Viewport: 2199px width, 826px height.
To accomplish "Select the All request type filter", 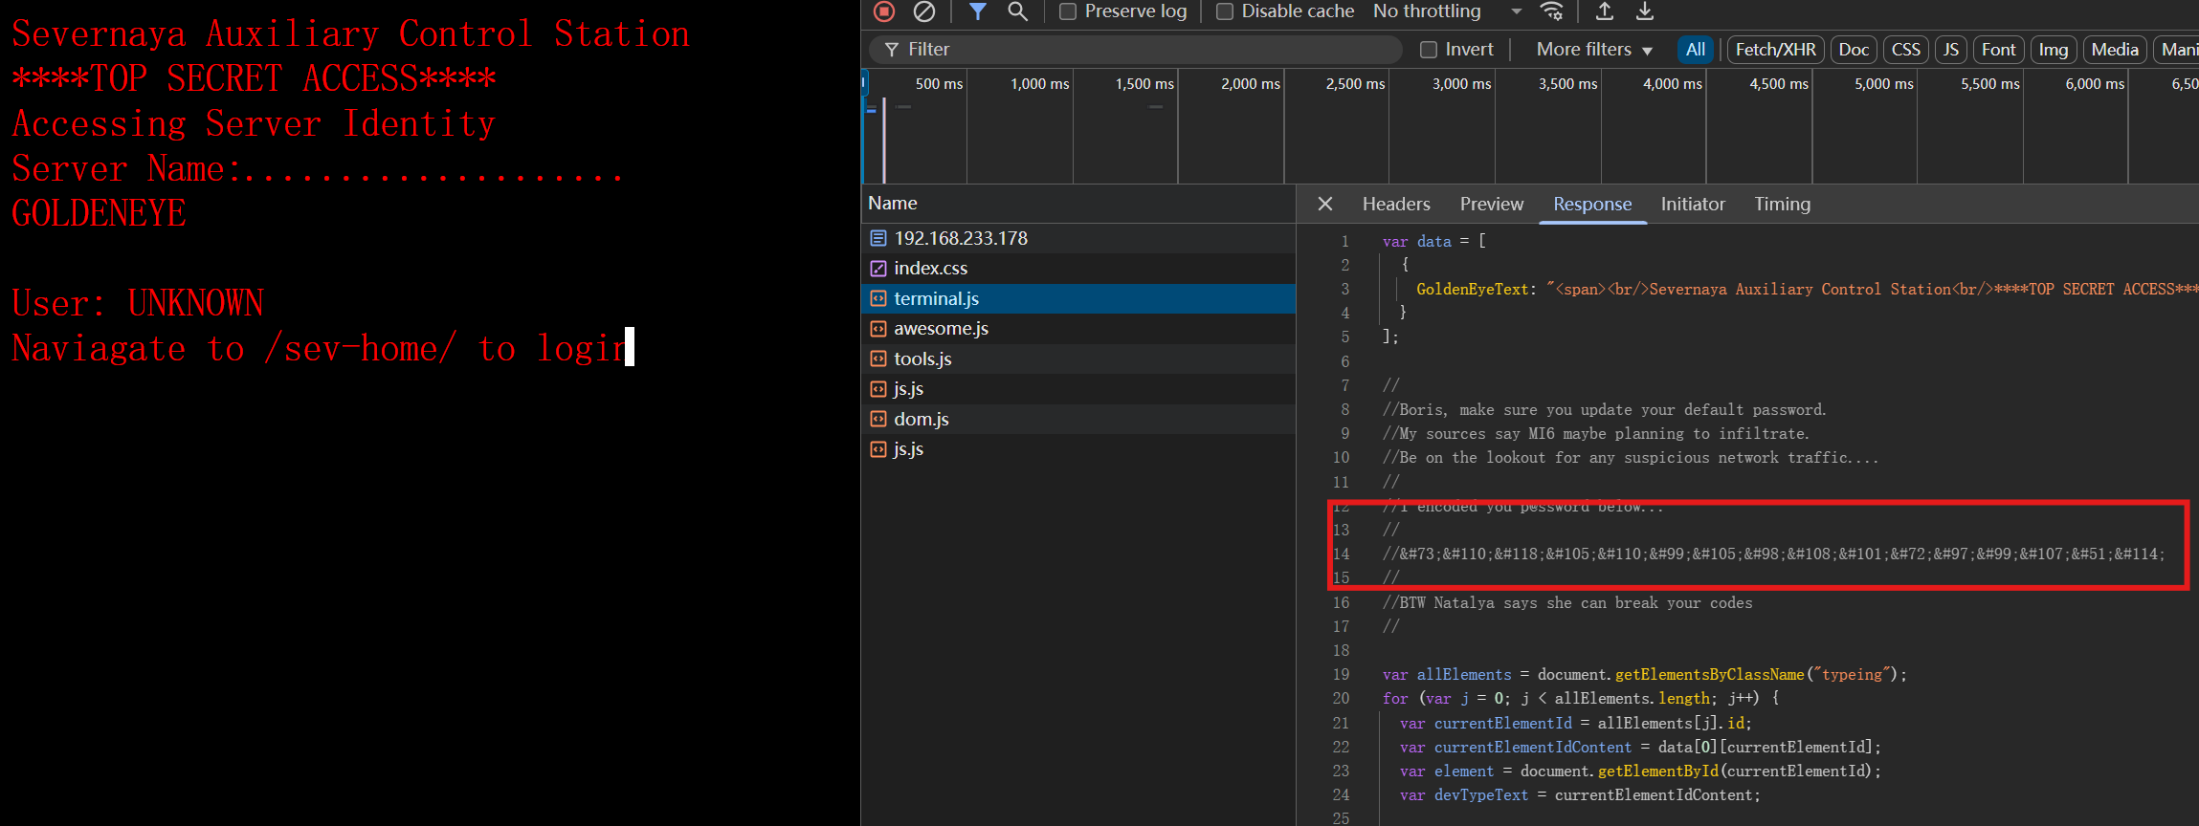I will [x=1696, y=50].
